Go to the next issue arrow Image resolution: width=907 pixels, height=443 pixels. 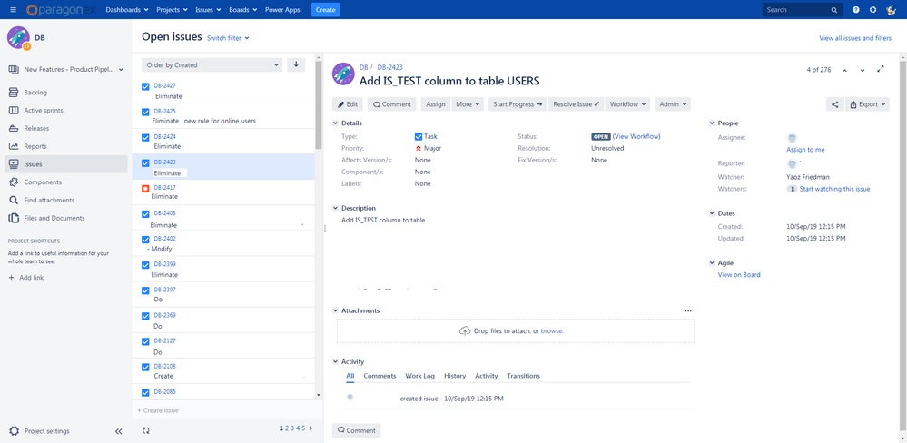863,70
